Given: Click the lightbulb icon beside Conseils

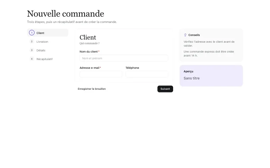Looking at the screenshot, I should 185,35.
